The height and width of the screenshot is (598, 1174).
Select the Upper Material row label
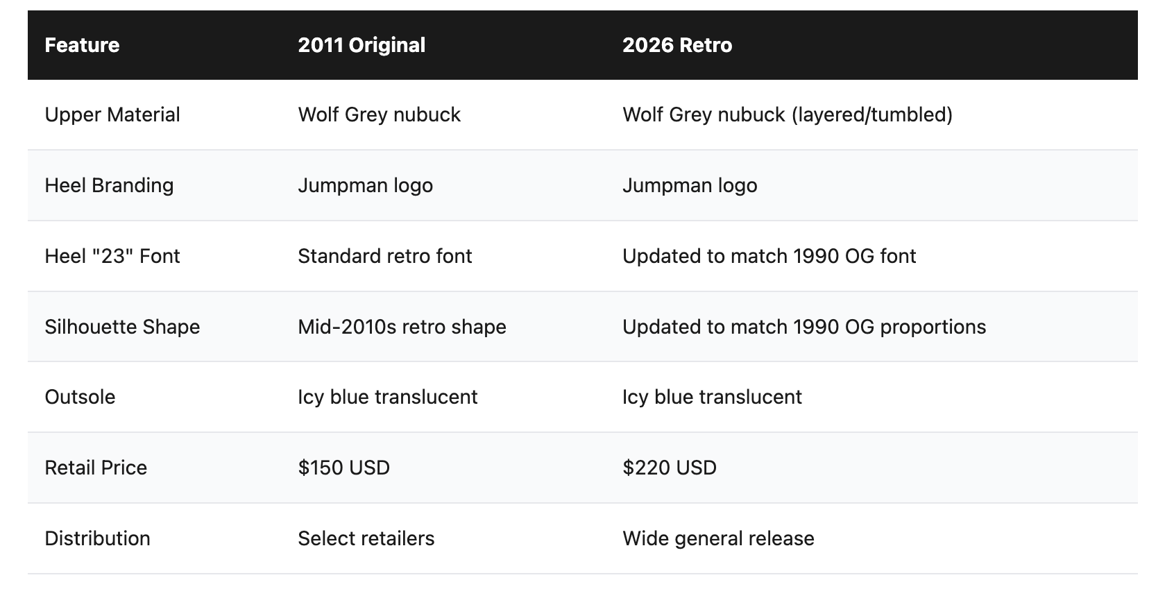(x=112, y=114)
